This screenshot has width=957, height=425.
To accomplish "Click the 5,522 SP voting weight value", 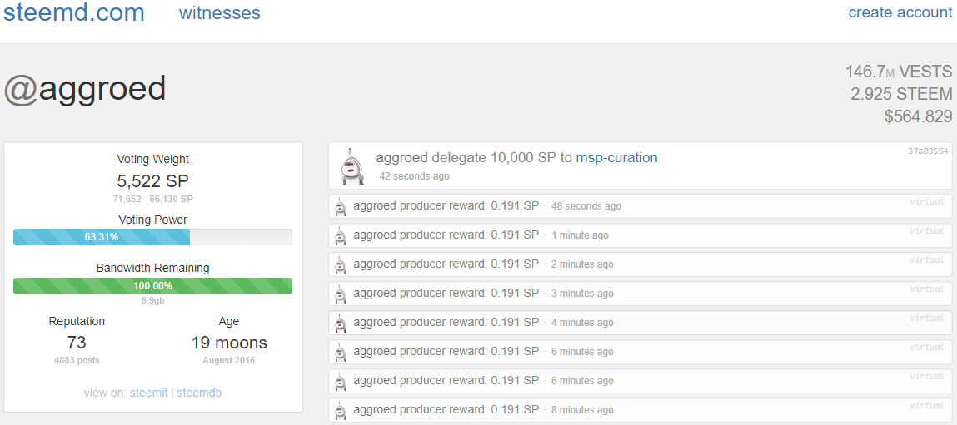I will point(152,180).
